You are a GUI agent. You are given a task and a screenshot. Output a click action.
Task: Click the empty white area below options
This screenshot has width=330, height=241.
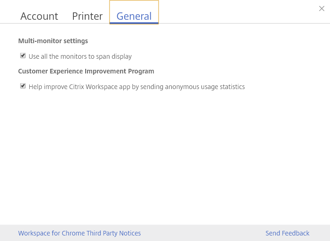[165, 156]
